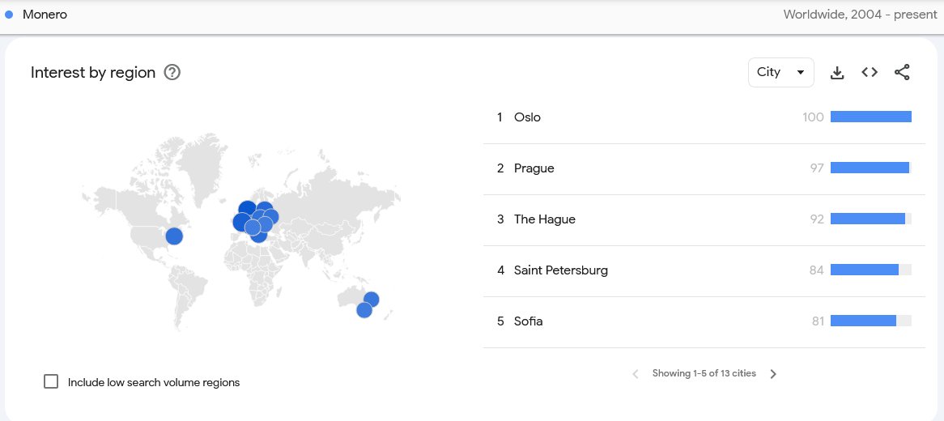The width and height of the screenshot is (944, 421).
Task: Open Saint Petersburg city entry
Action: [560, 270]
